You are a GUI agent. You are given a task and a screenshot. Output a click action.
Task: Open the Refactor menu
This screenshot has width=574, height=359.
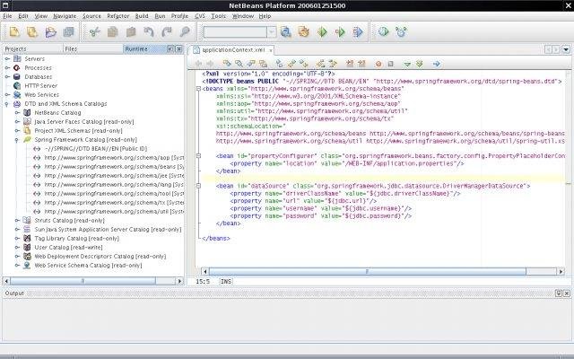tap(117, 16)
